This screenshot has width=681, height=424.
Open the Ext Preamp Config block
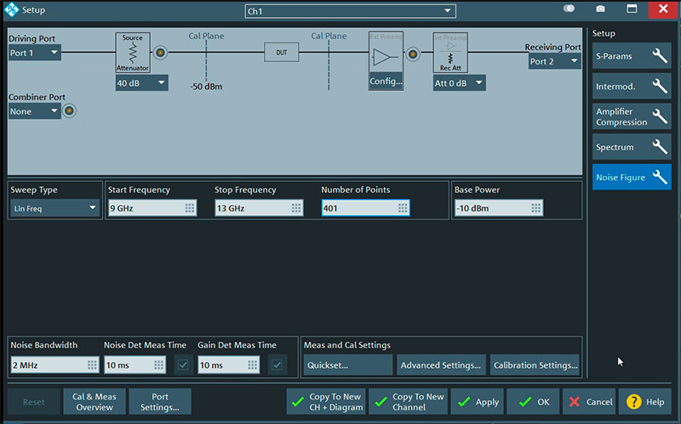click(x=386, y=62)
